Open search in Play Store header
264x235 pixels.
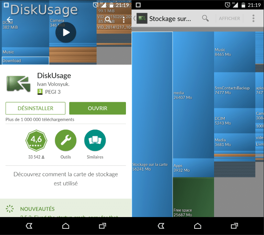(x=108, y=20)
